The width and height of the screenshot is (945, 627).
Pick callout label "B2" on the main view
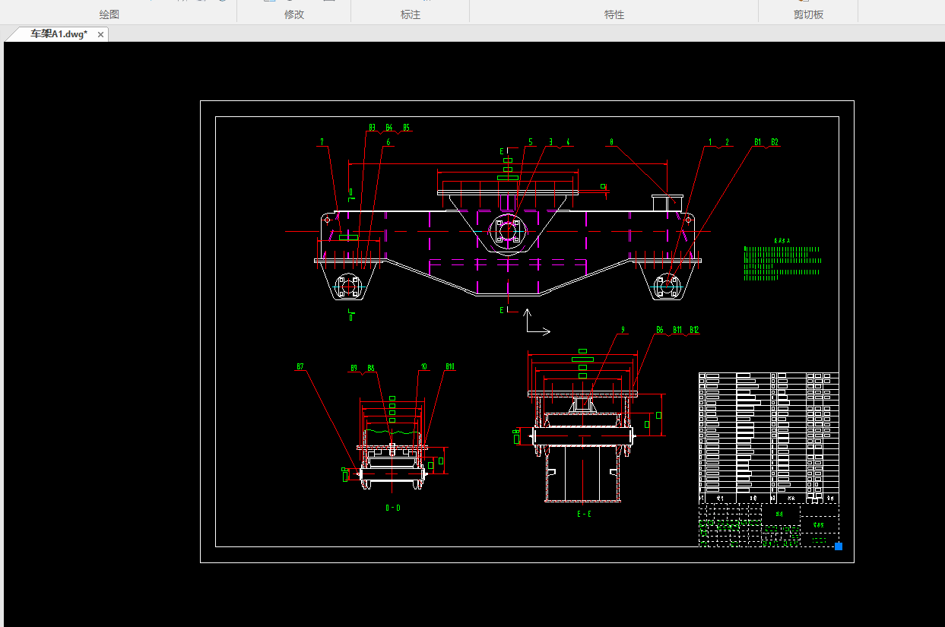point(775,141)
